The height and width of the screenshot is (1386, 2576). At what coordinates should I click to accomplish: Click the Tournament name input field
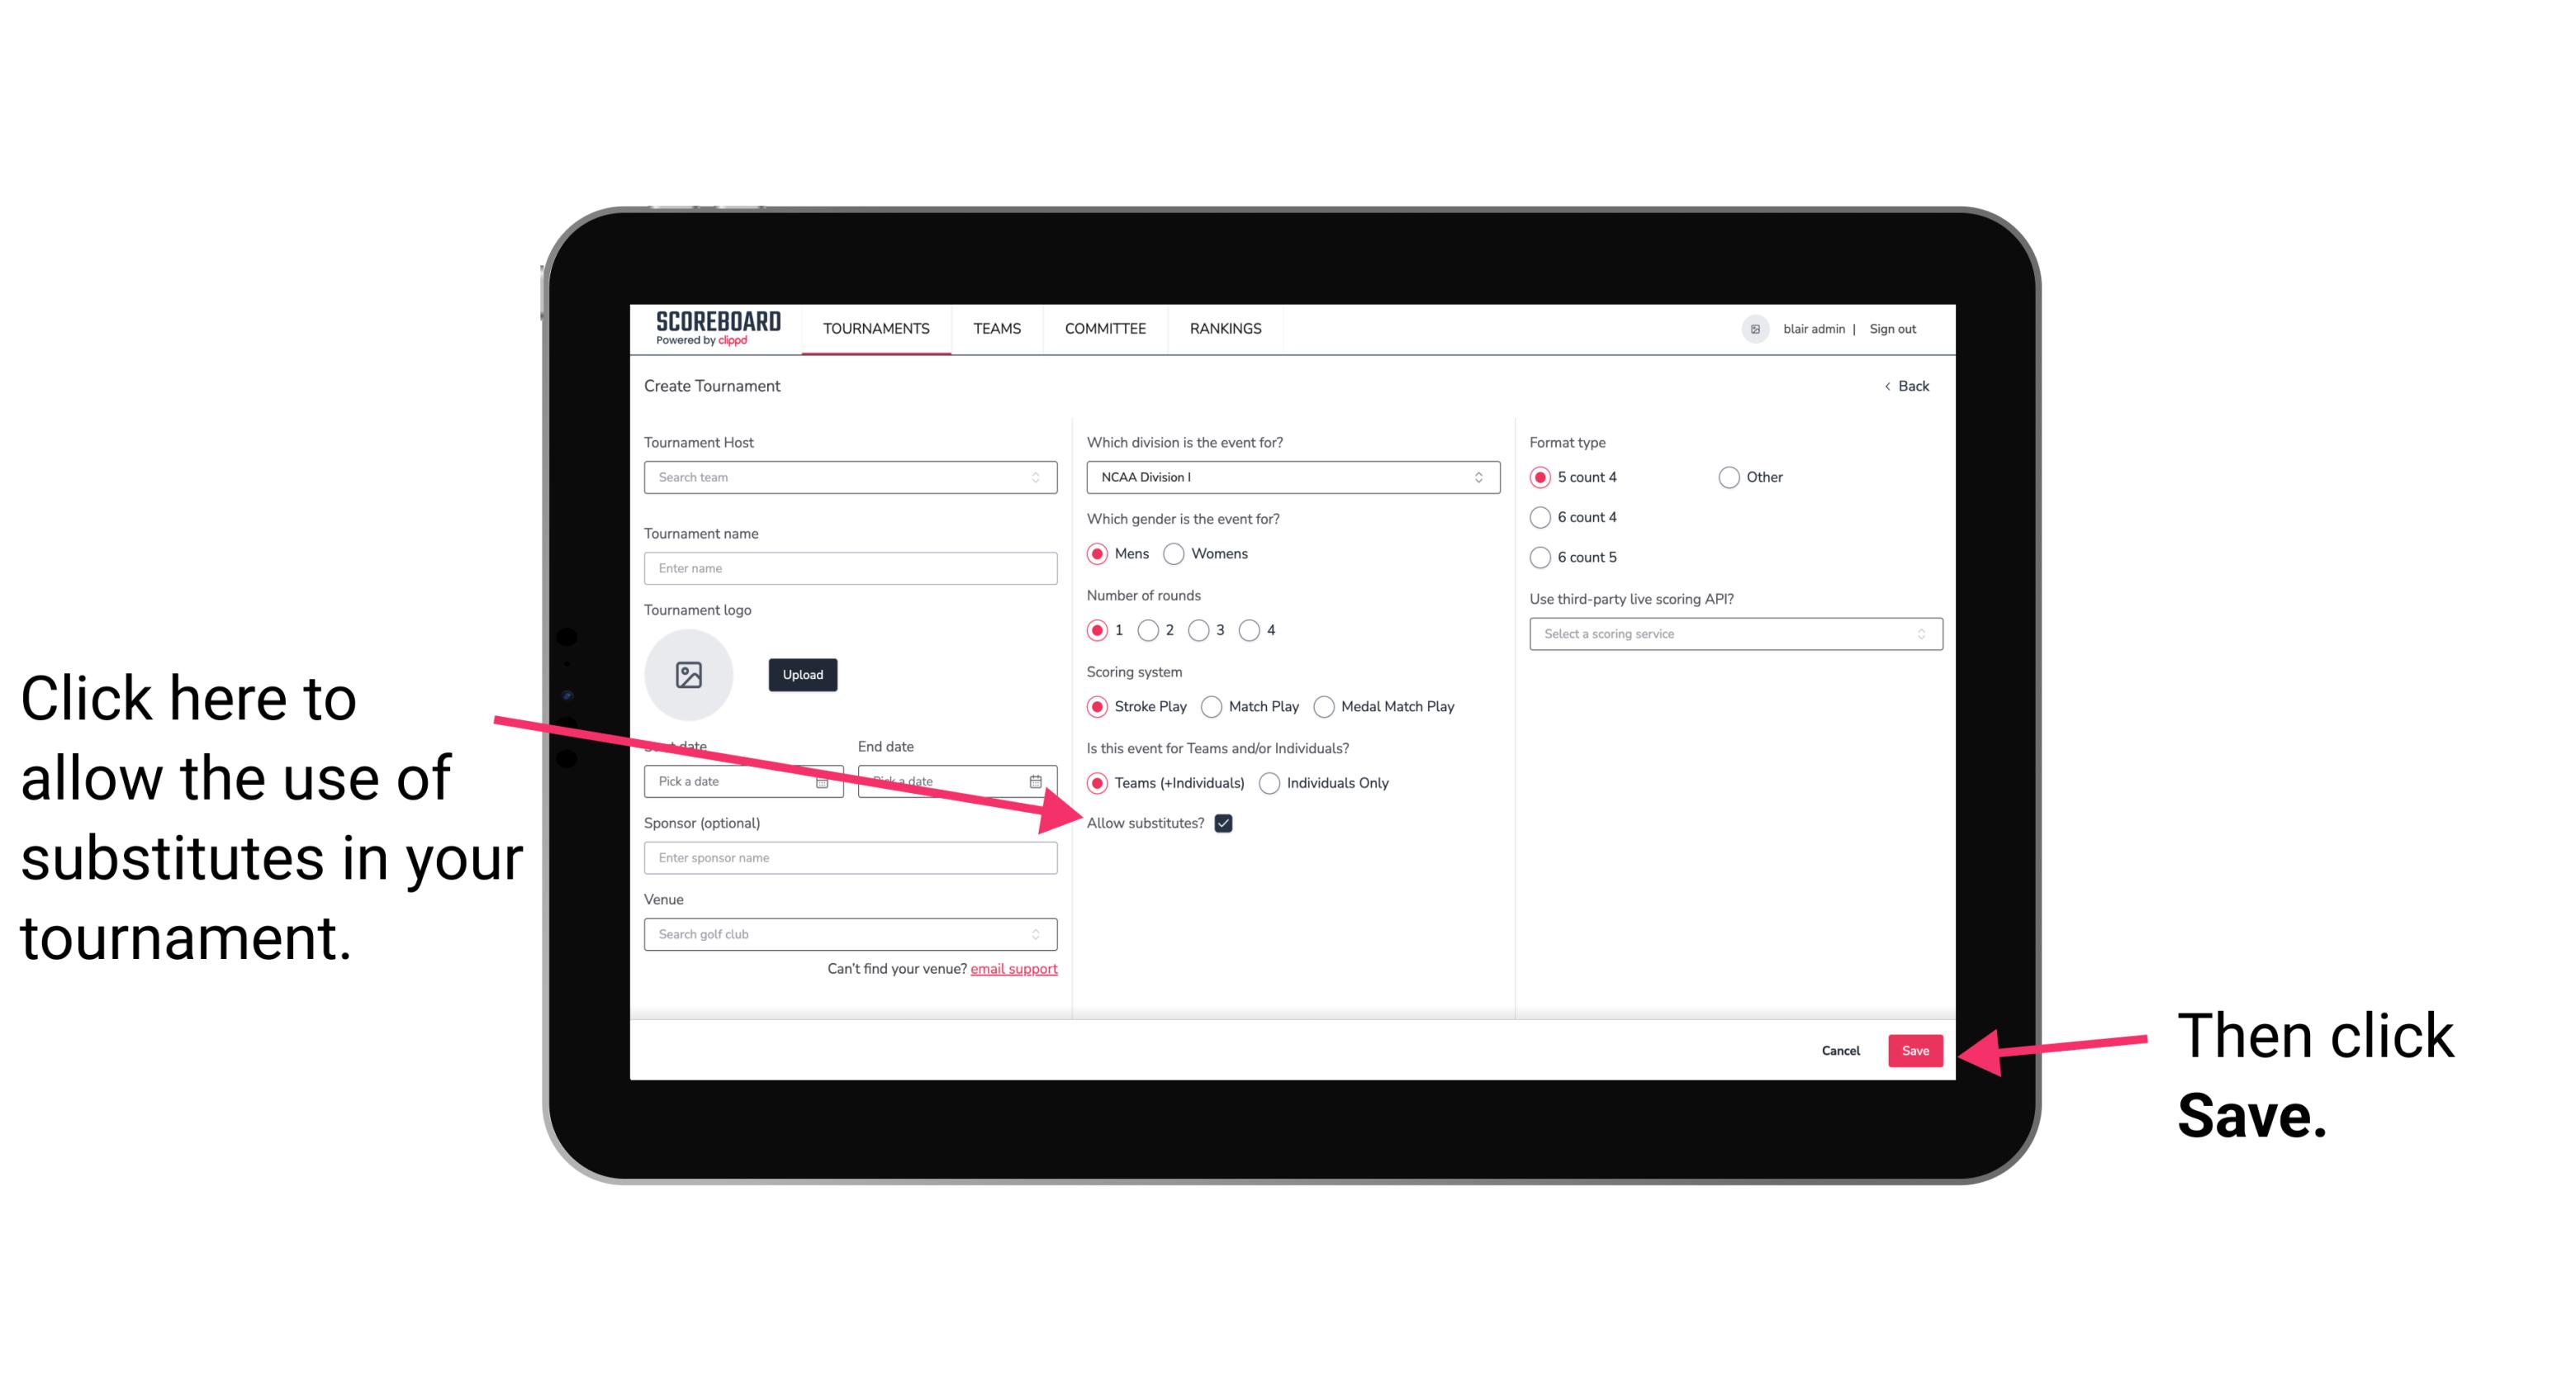point(852,568)
